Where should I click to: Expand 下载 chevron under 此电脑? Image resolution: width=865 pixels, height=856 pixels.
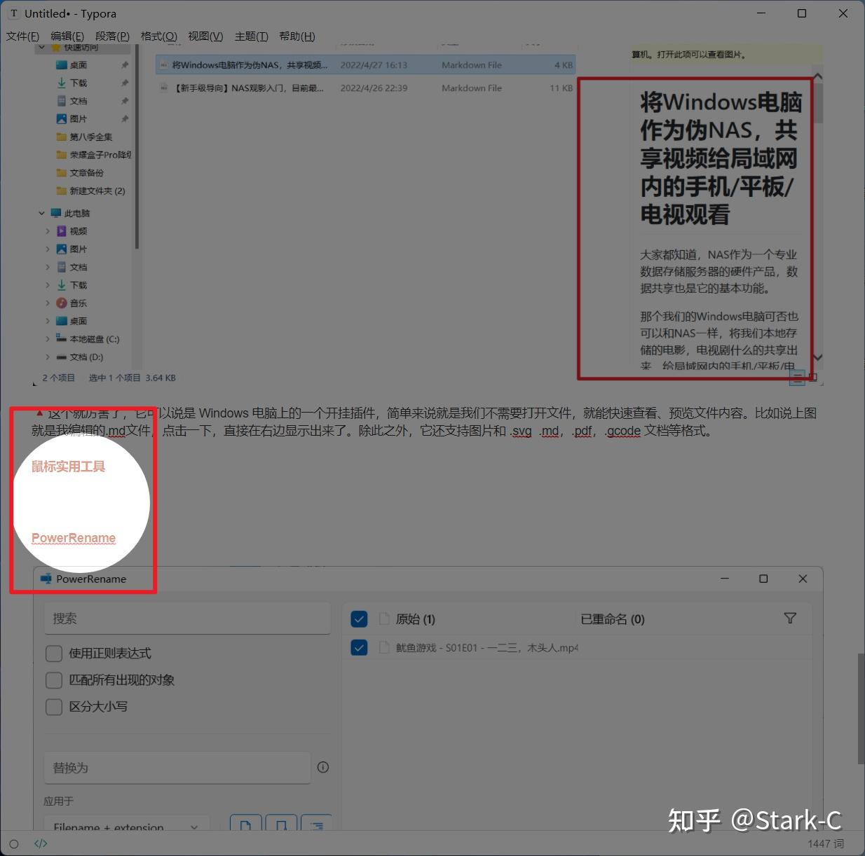point(48,285)
